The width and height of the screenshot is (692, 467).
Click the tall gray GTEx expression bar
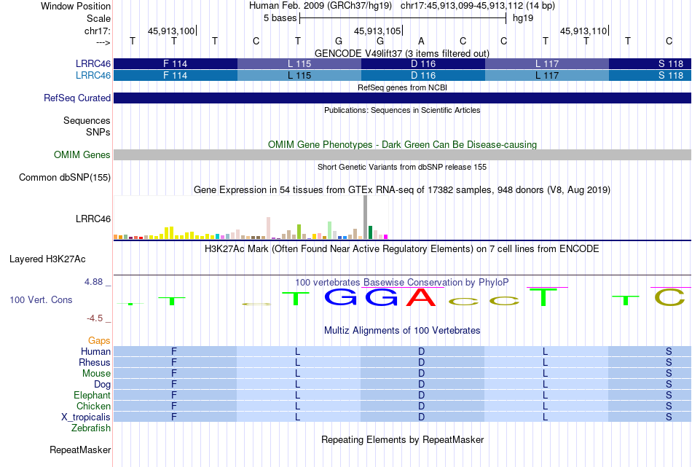click(365, 217)
